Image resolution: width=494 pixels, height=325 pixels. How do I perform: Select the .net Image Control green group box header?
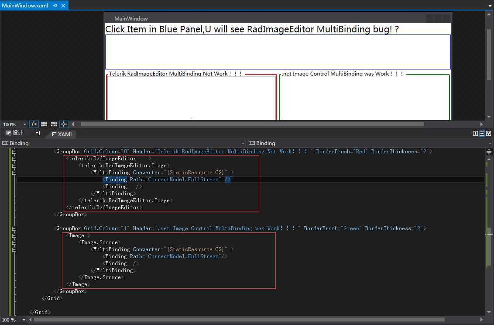pos(342,74)
